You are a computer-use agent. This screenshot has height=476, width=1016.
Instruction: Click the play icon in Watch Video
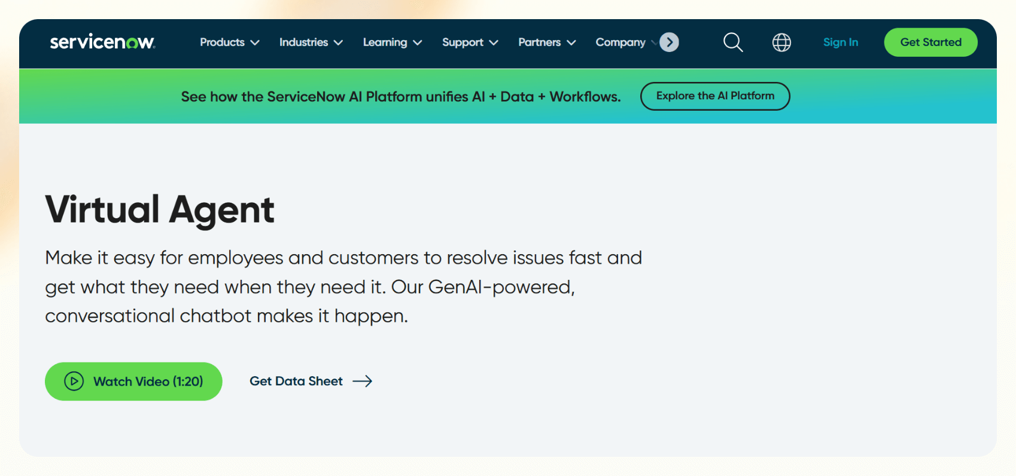point(74,381)
